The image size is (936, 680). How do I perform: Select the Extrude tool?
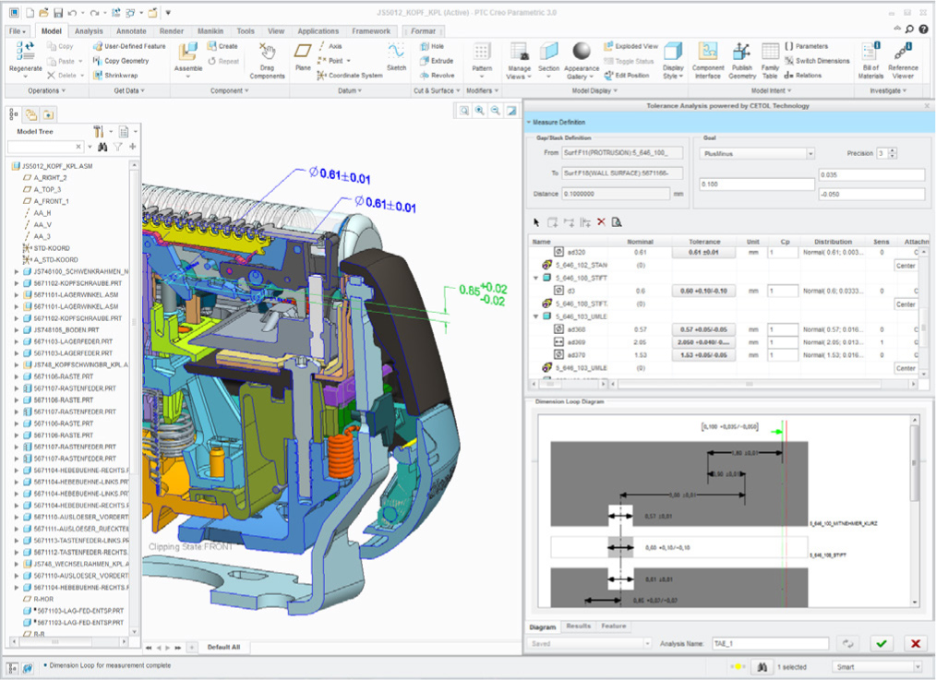437,61
